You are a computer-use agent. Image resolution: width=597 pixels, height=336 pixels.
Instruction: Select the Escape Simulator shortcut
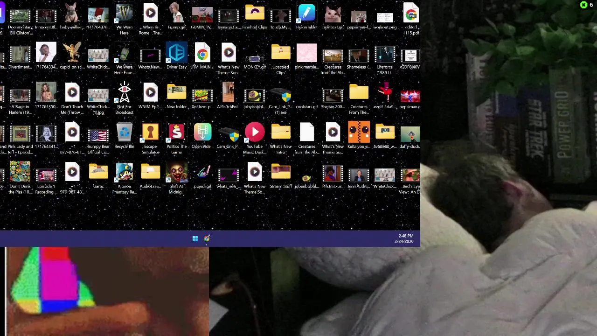pyautogui.click(x=150, y=139)
